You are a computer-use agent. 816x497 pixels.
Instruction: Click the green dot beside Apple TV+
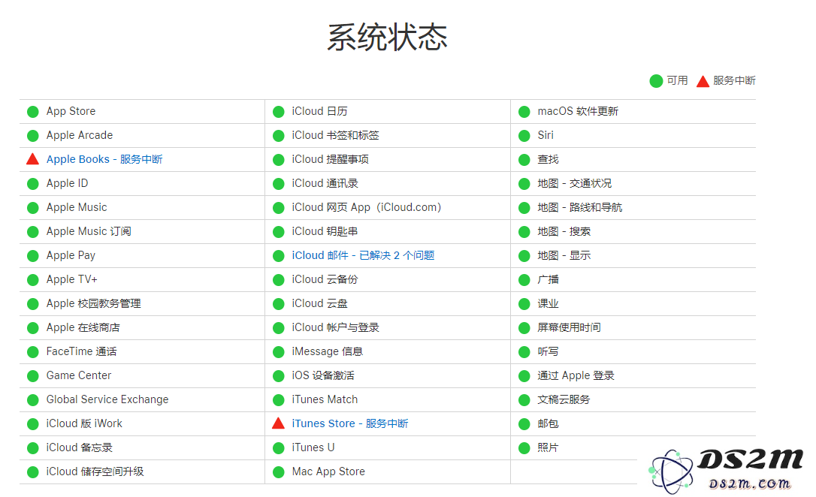33,280
